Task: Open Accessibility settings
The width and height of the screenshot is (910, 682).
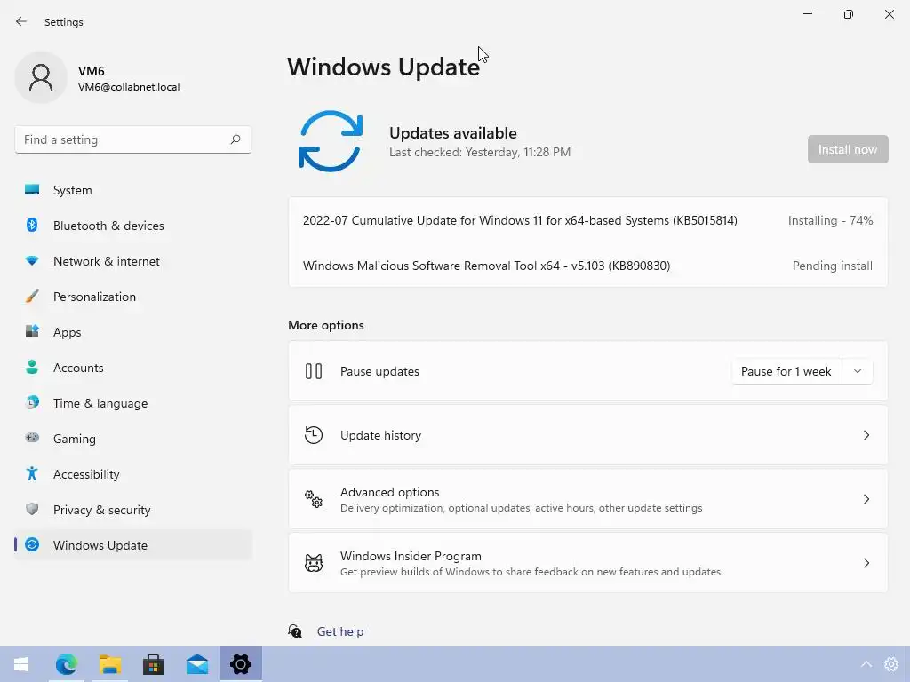Action: (x=133, y=474)
